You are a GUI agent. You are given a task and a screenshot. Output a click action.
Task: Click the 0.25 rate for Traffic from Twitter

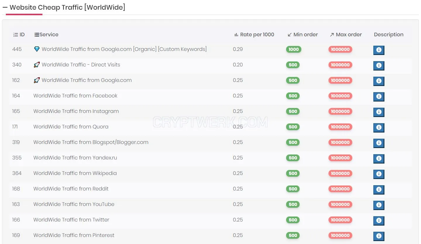click(238, 220)
